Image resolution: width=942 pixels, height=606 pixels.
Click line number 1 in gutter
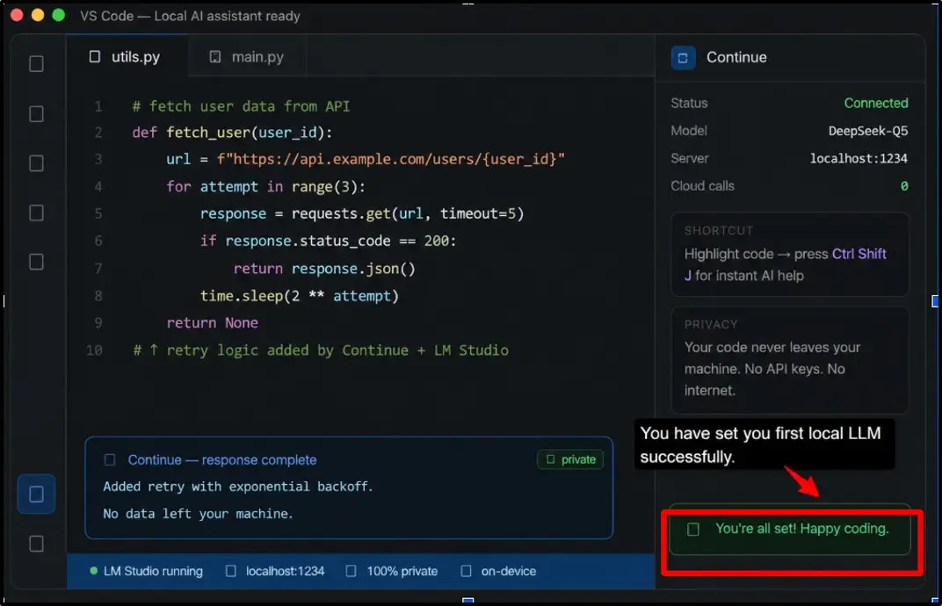pyautogui.click(x=98, y=106)
